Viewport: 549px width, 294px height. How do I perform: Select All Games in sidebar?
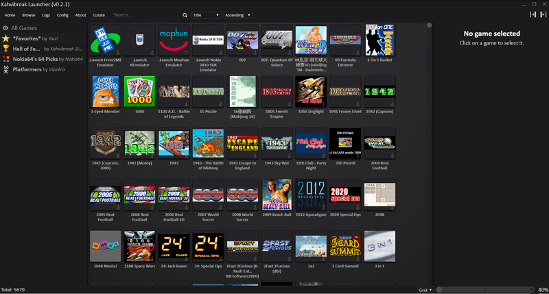pyautogui.click(x=43, y=28)
